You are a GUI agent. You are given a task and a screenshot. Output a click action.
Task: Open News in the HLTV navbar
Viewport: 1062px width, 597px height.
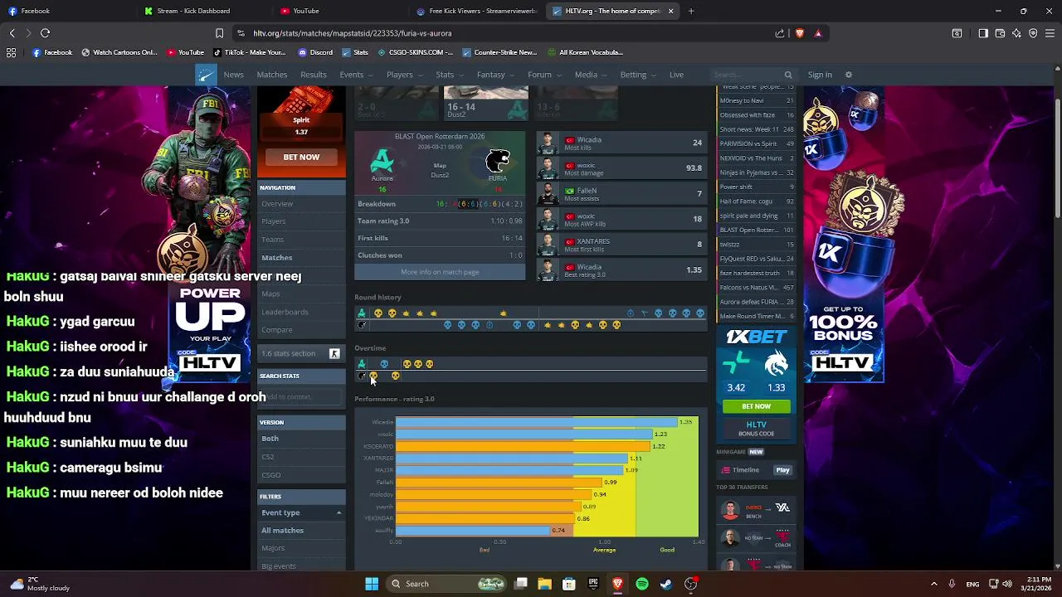(233, 75)
